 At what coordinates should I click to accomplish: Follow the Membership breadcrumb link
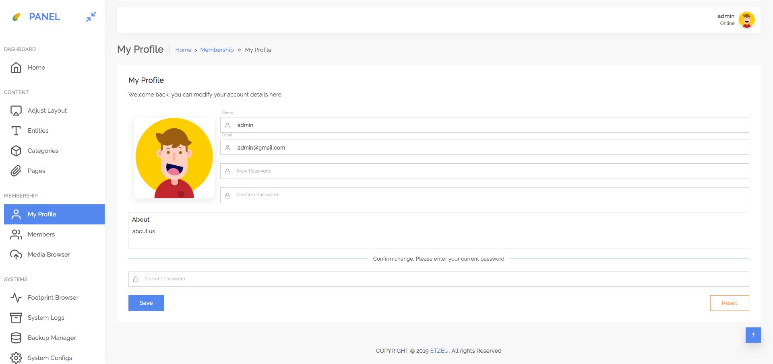click(217, 50)
